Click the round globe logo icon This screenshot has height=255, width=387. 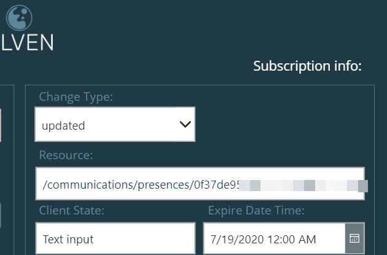[19, 18]
